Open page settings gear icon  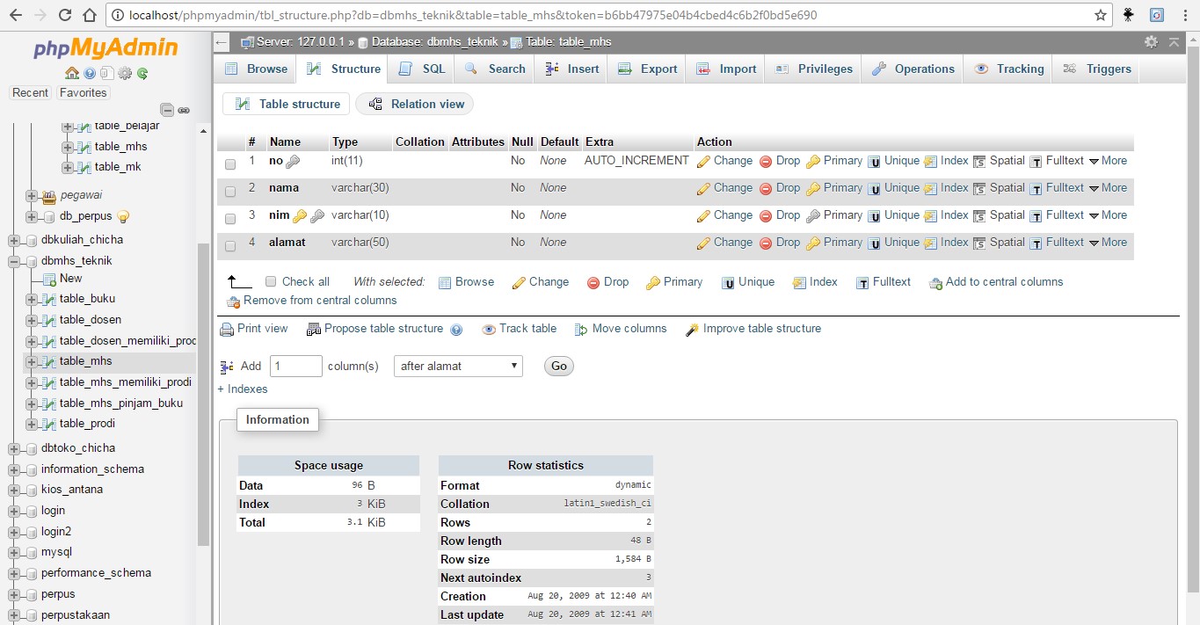click(1151, 41)
